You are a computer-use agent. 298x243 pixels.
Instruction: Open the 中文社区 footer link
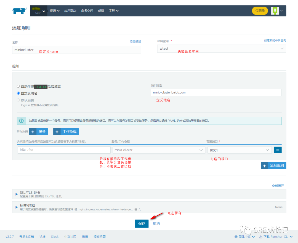coord(70,237)
